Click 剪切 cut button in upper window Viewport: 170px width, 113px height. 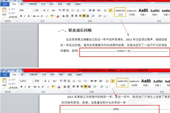pos(12,9)
